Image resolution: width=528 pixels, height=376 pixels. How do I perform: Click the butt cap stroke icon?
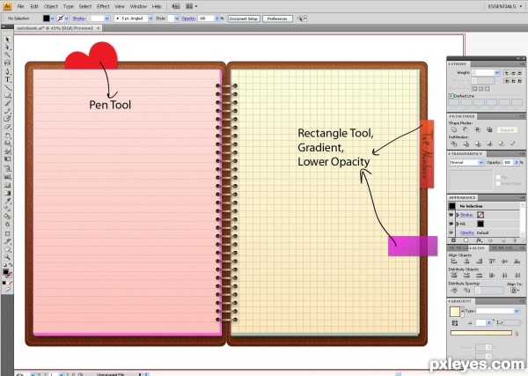point(507,73)
